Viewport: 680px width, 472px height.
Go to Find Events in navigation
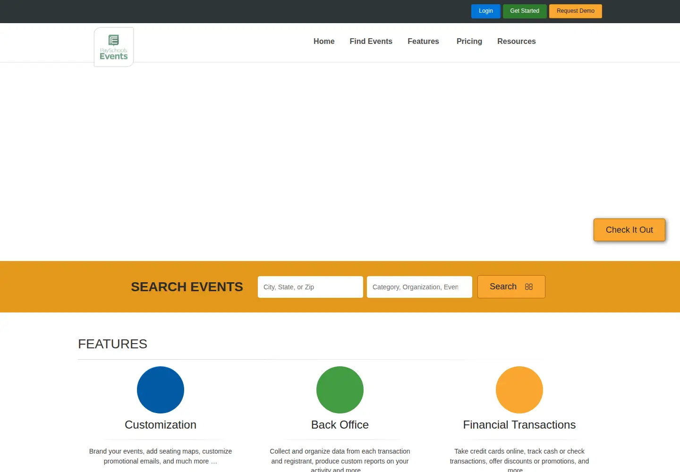point(371,42)
